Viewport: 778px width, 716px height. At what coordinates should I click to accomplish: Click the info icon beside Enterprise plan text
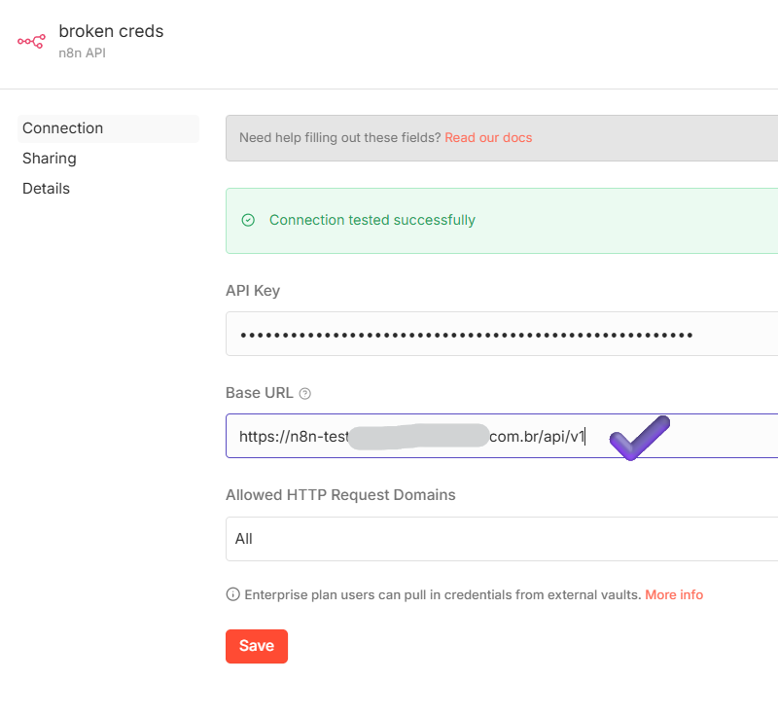232,594
